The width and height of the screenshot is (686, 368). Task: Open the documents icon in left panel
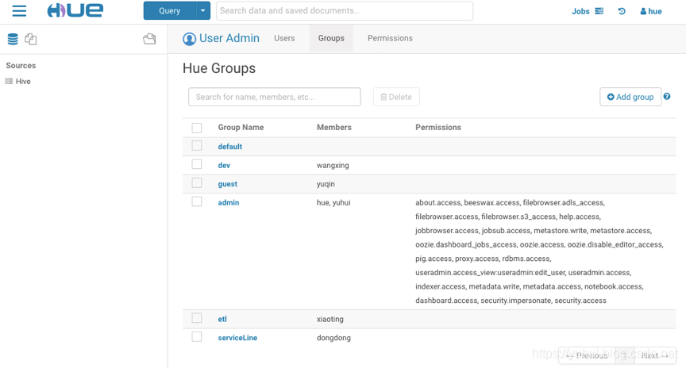tap(31, 39)
